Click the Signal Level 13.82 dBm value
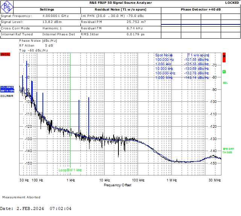The height and width of the screenshot is (216, 241). pyautogui.click(x=51, y=22)
